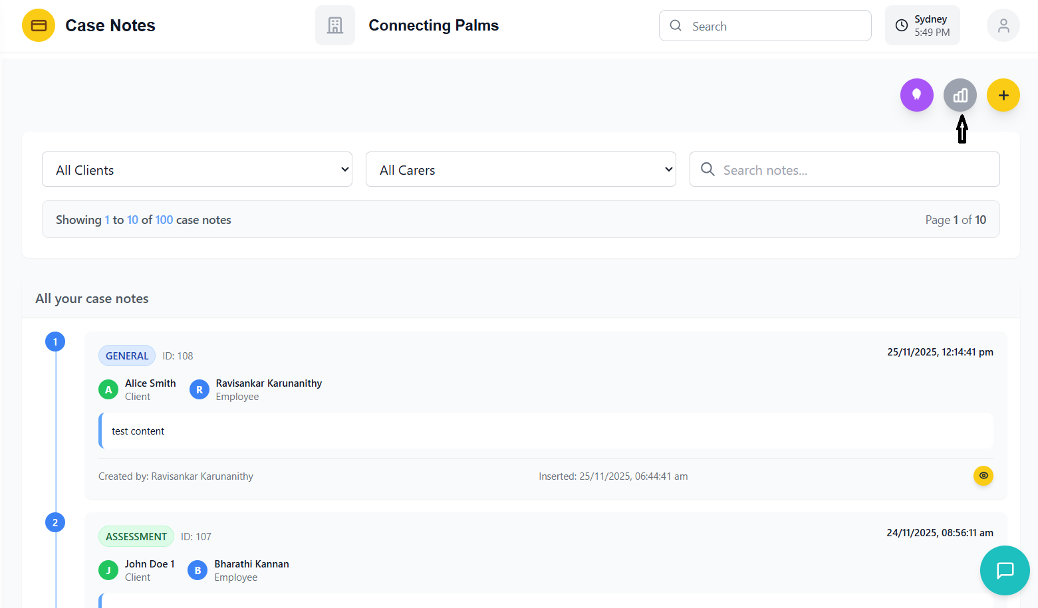Click the ASSESSMENT category tag

(136, 536)
